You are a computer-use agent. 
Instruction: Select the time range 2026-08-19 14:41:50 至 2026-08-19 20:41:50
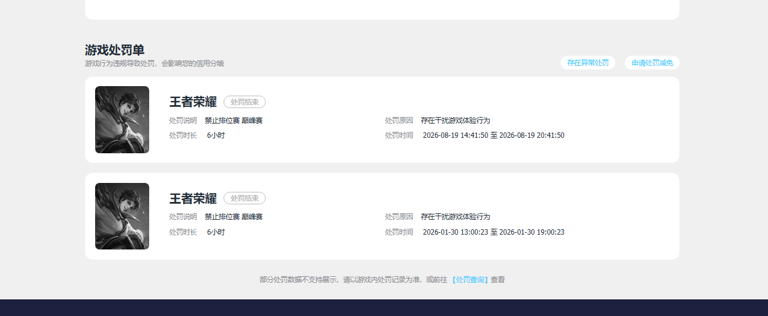493,135
